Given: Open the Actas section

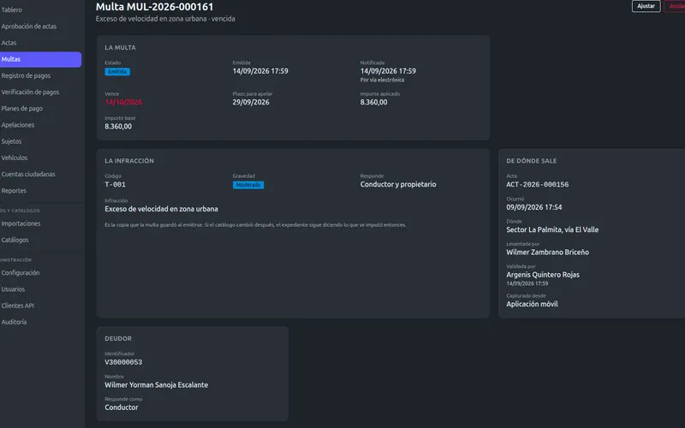Looking at the screenshot, I should click(9, 43).
